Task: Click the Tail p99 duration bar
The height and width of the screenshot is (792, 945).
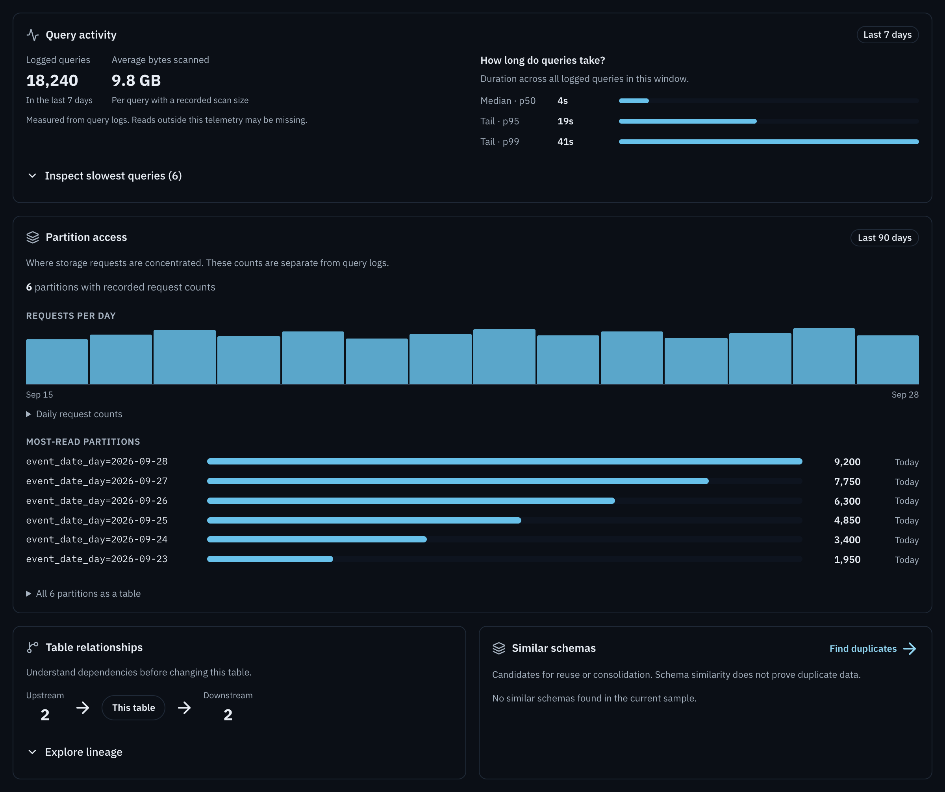Action: click(x=769, y=142)
